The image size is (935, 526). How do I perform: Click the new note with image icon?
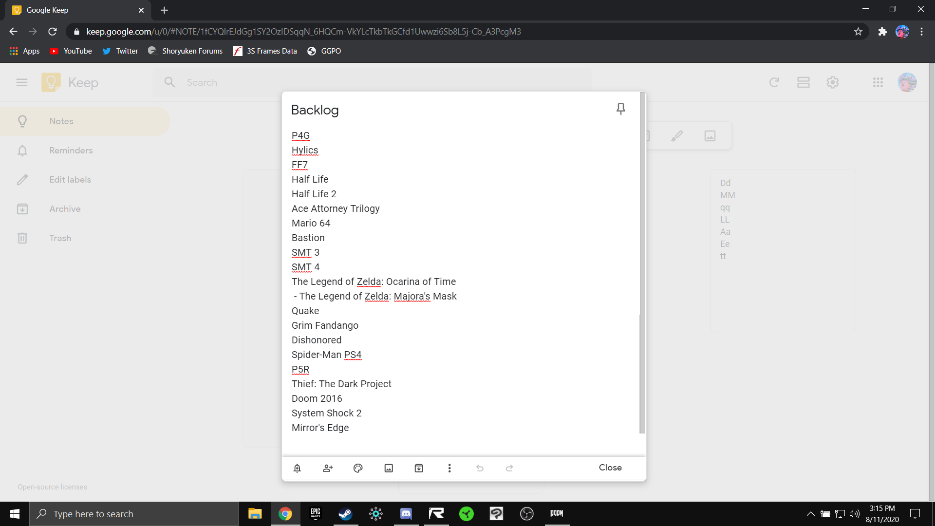click(710, 136)
